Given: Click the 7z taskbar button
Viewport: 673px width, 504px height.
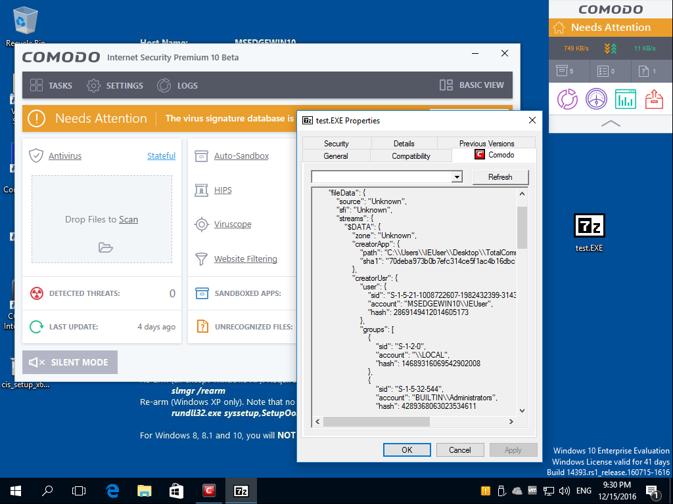Looking at the screenshot, I should [241, 491].
